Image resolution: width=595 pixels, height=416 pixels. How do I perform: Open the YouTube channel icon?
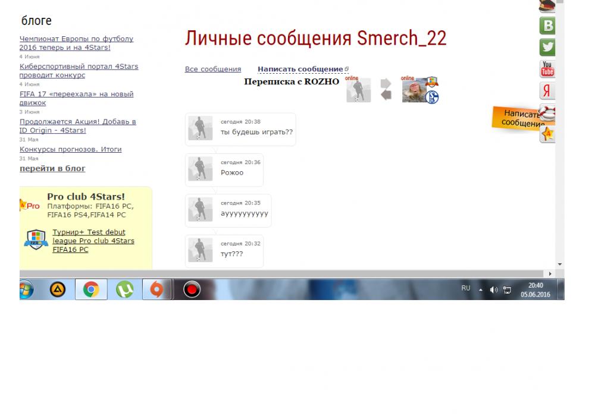pos(547,69)
